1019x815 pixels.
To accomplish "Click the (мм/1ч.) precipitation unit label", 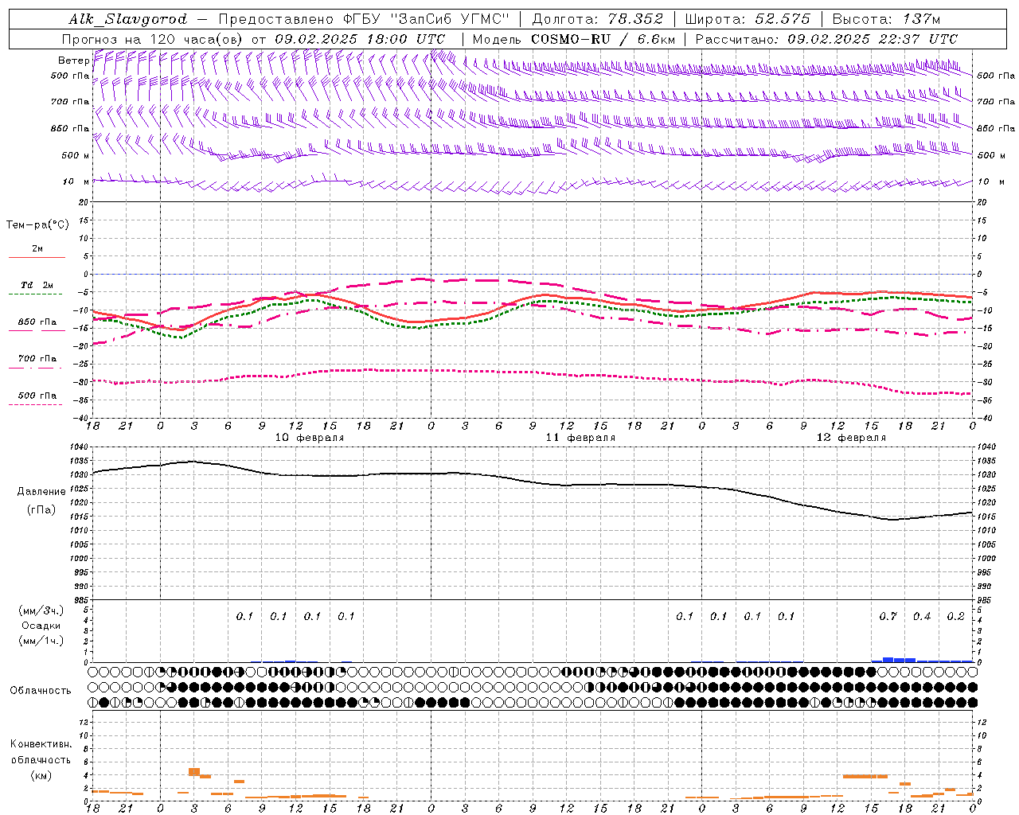I will (x=41, y=641).
